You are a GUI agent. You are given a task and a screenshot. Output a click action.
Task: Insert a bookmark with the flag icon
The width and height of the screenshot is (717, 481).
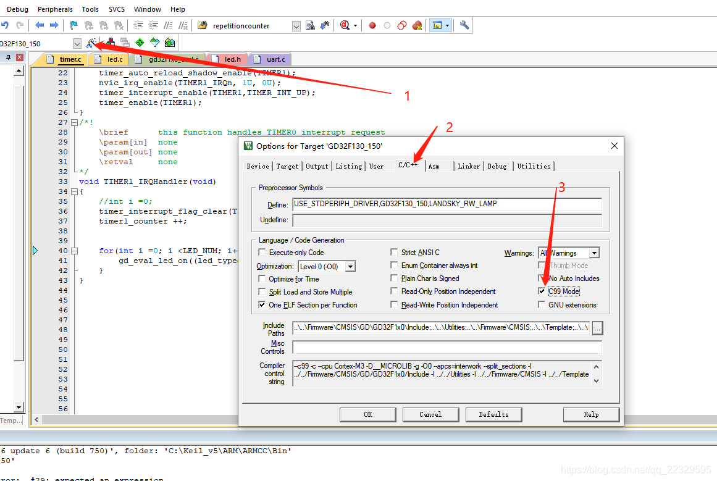click(73, 25)
